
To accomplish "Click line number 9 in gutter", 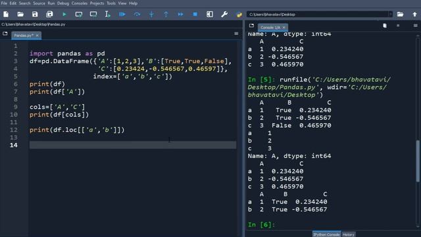I will tap(16, 107).
